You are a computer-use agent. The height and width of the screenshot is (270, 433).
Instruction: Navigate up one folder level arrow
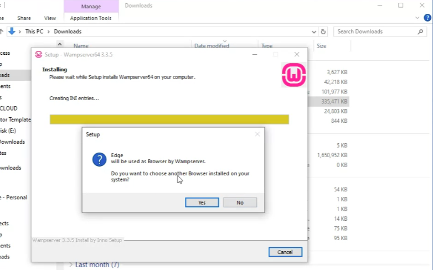click(x=1, y=32)
